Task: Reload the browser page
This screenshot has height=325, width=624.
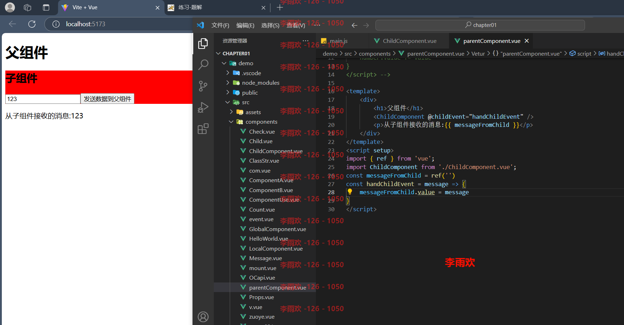Action: (x=32, y=24)
